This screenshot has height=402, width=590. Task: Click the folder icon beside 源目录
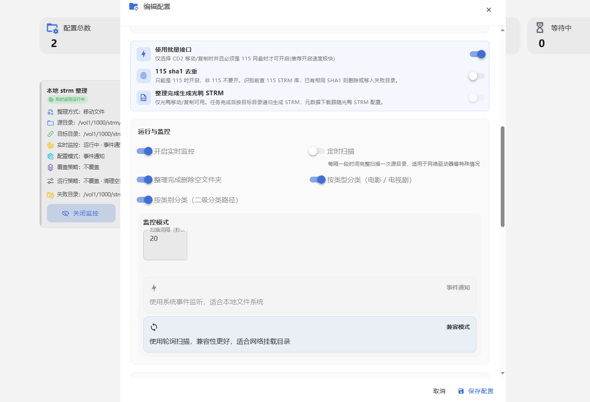(x=50, y=123)
